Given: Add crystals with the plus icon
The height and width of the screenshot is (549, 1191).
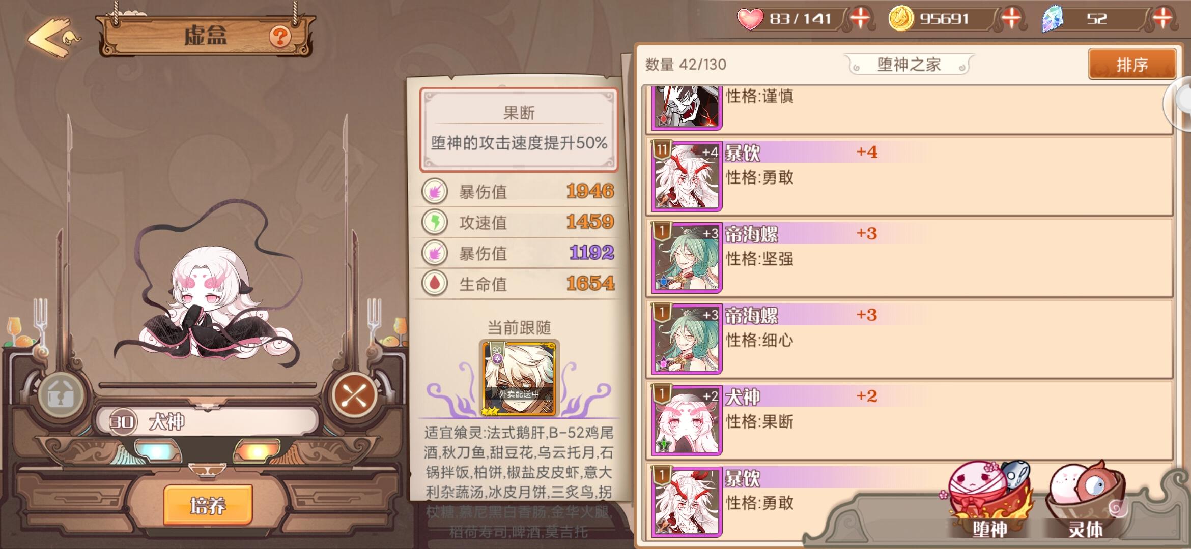Looking at the screenshot, I should click(x=1163, y=18).
